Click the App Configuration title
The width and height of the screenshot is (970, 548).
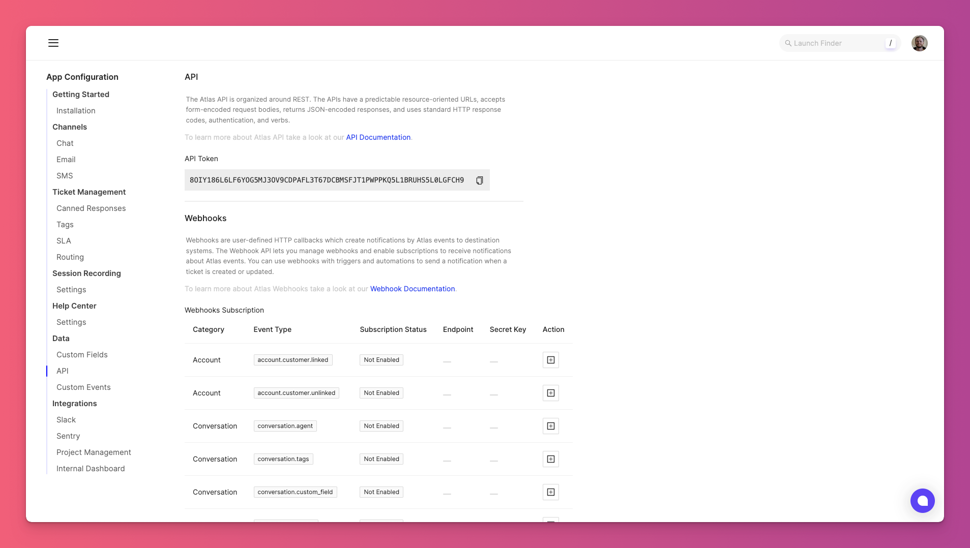(82, 77)
